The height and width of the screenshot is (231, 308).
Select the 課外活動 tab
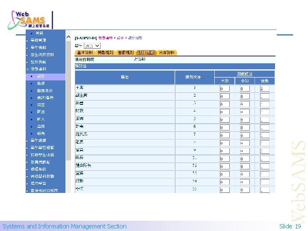[146, 53]
